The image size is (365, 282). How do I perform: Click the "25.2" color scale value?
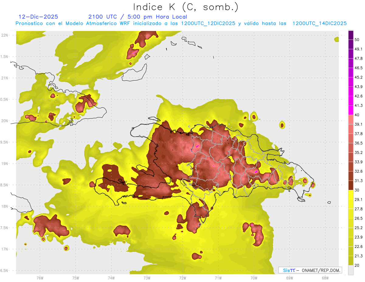pos(359,228)
